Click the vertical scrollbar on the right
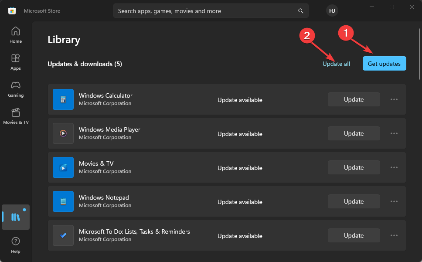 pyautogui.click(x=420, y=54)
